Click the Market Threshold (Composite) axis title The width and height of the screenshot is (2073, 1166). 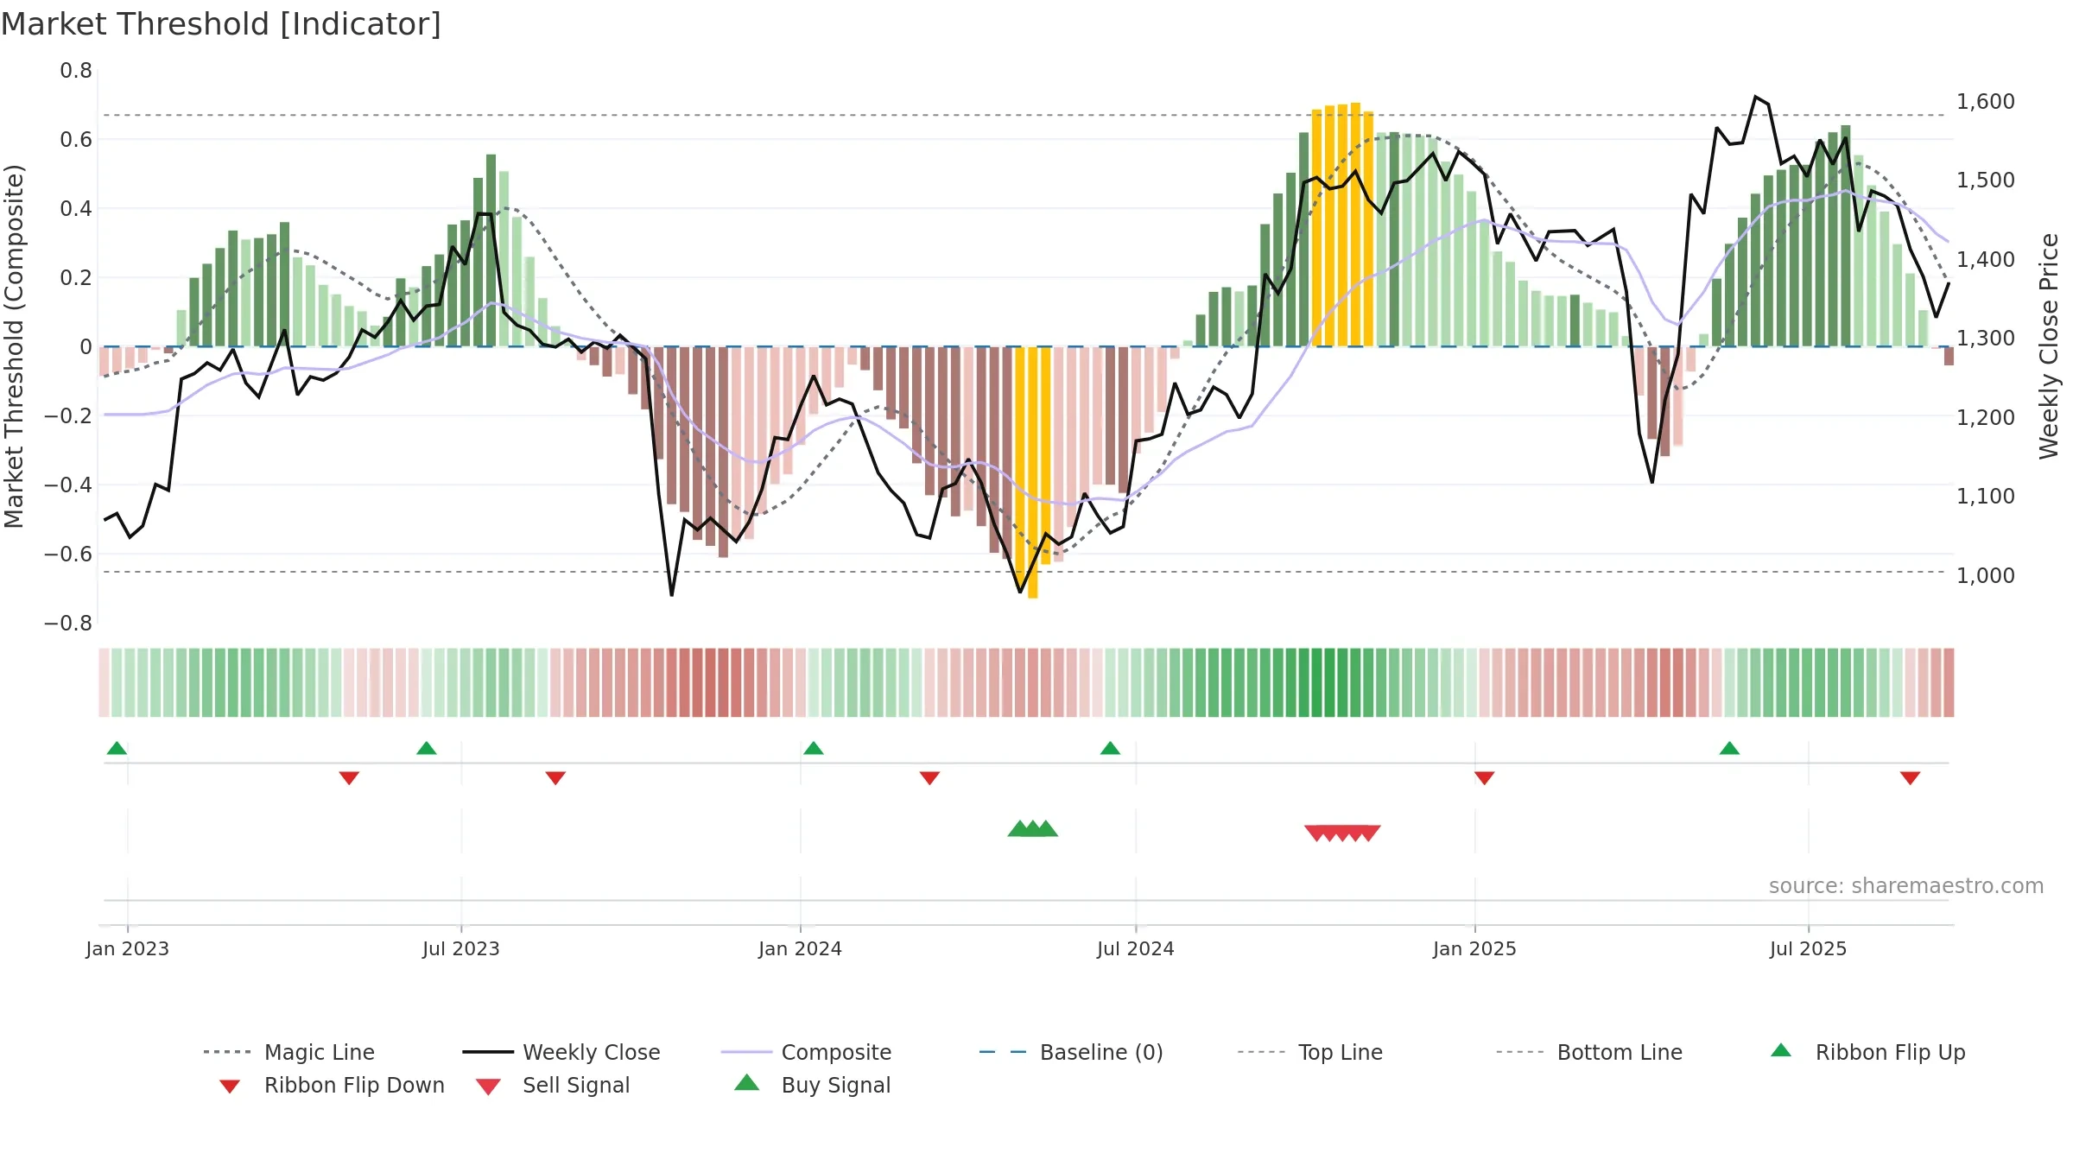pyautogui.click(x=14, y=345)
